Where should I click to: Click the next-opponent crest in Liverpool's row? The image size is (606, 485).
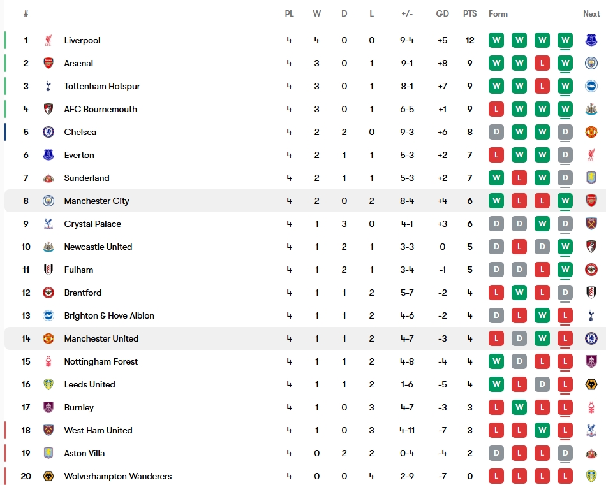click(x=591, y=40)
